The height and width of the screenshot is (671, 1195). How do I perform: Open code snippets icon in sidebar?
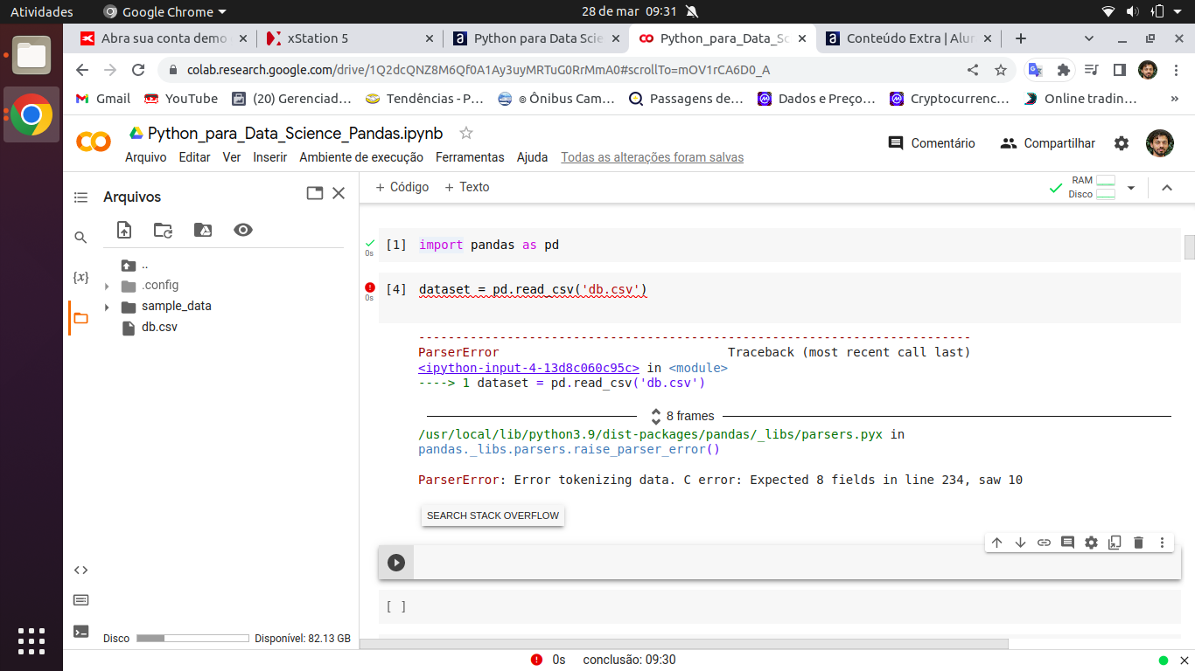[80, 570]
